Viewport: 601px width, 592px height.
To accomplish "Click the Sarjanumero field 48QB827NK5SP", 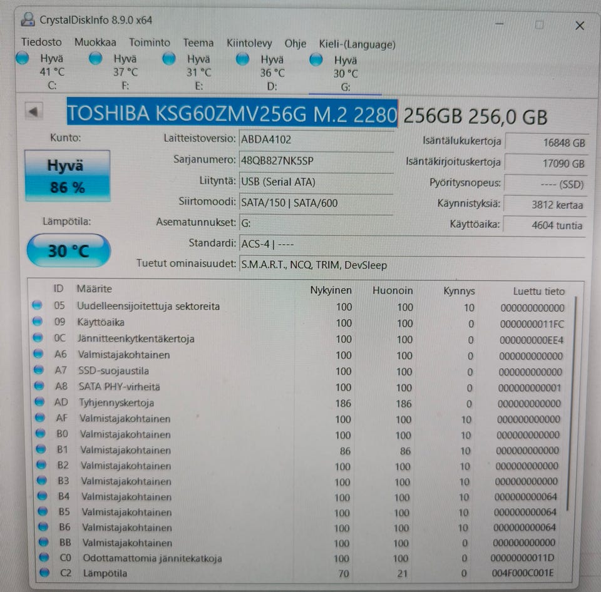I will click(x=316, y=161).
